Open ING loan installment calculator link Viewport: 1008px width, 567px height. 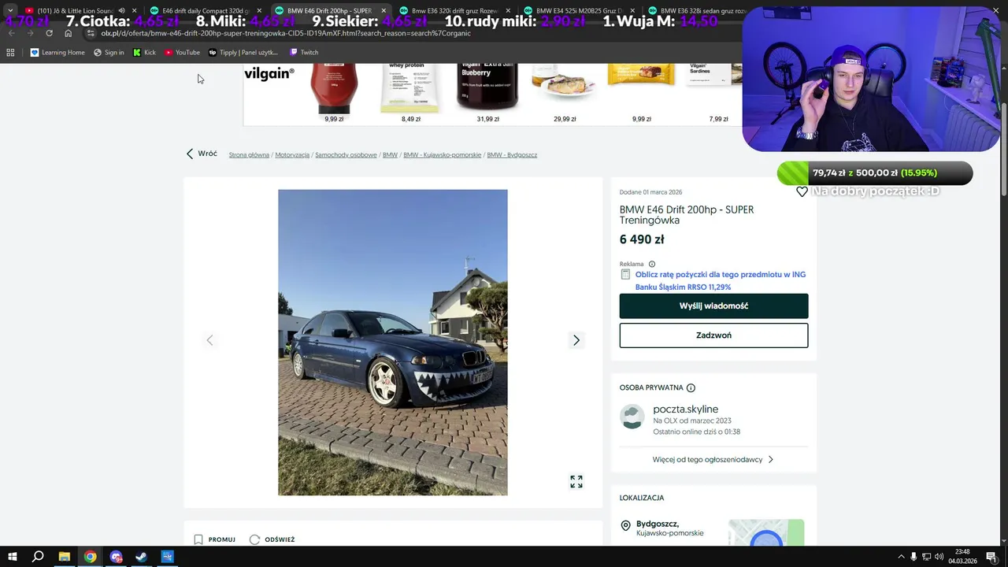[721, 281]
